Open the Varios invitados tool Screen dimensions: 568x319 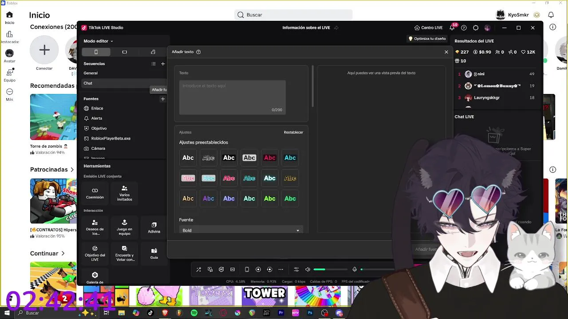click(124, 194)
